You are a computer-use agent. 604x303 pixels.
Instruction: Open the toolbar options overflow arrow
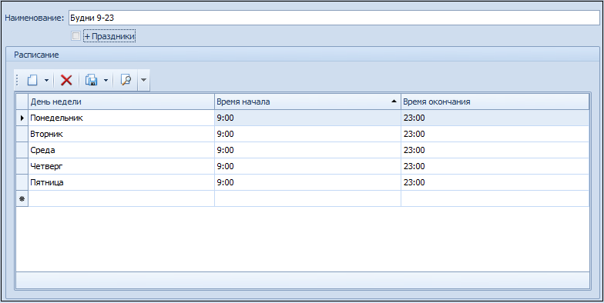143,80
